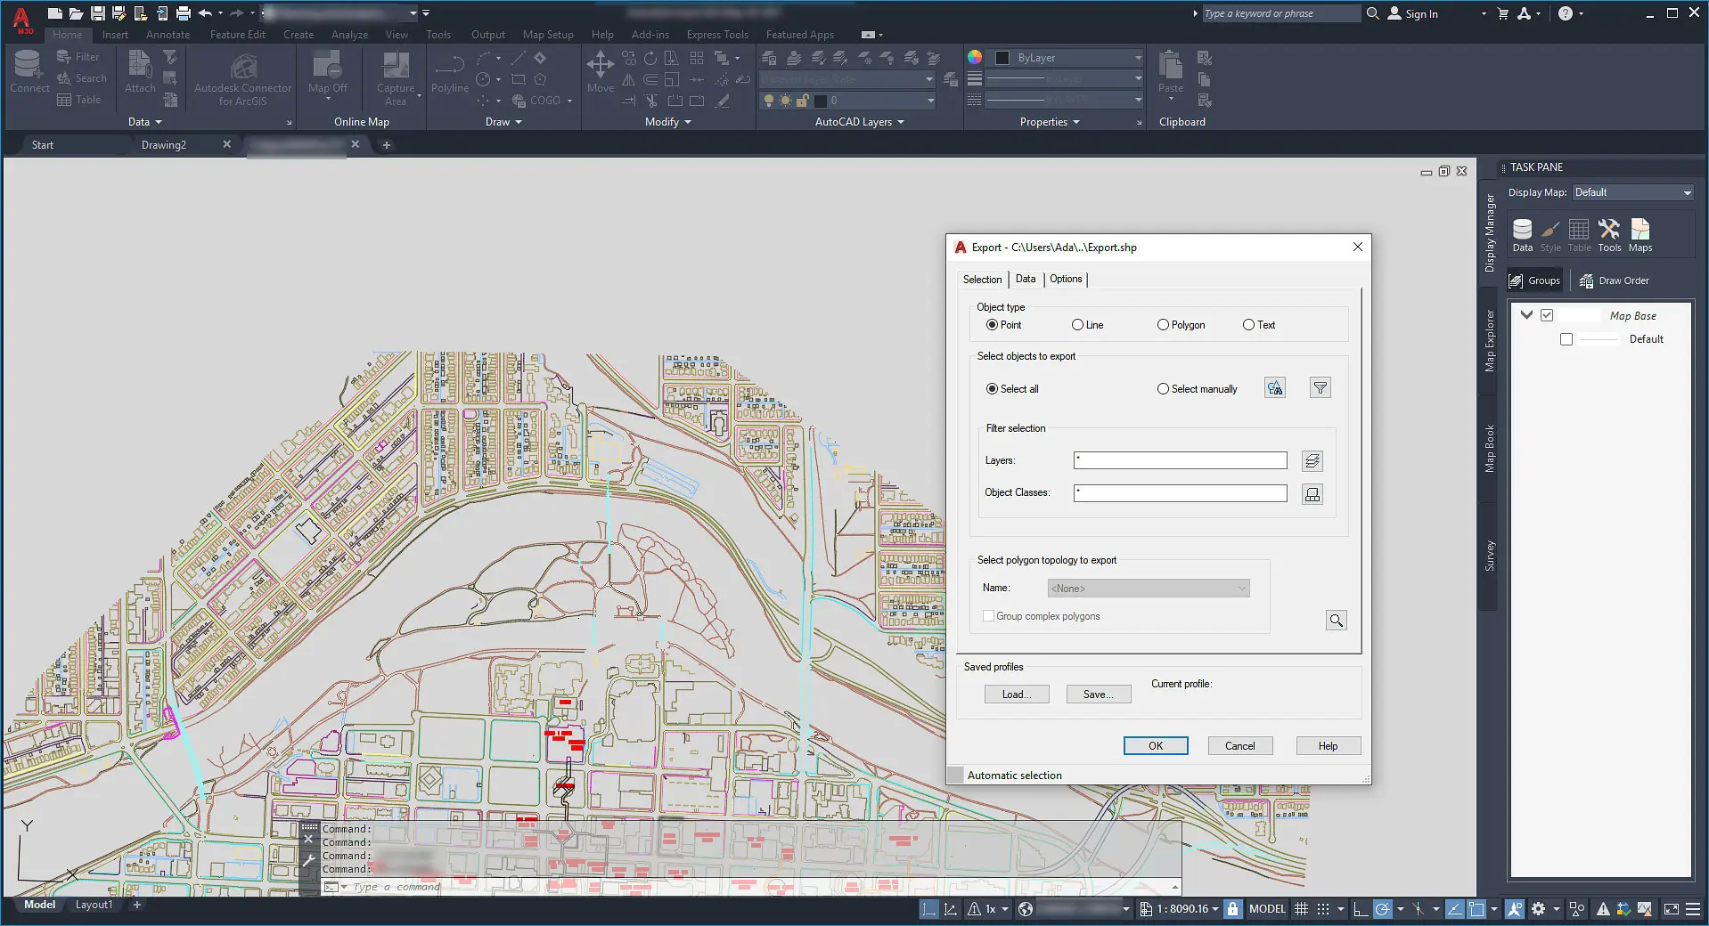Open the Maps icon in Task Pane

1639,231
